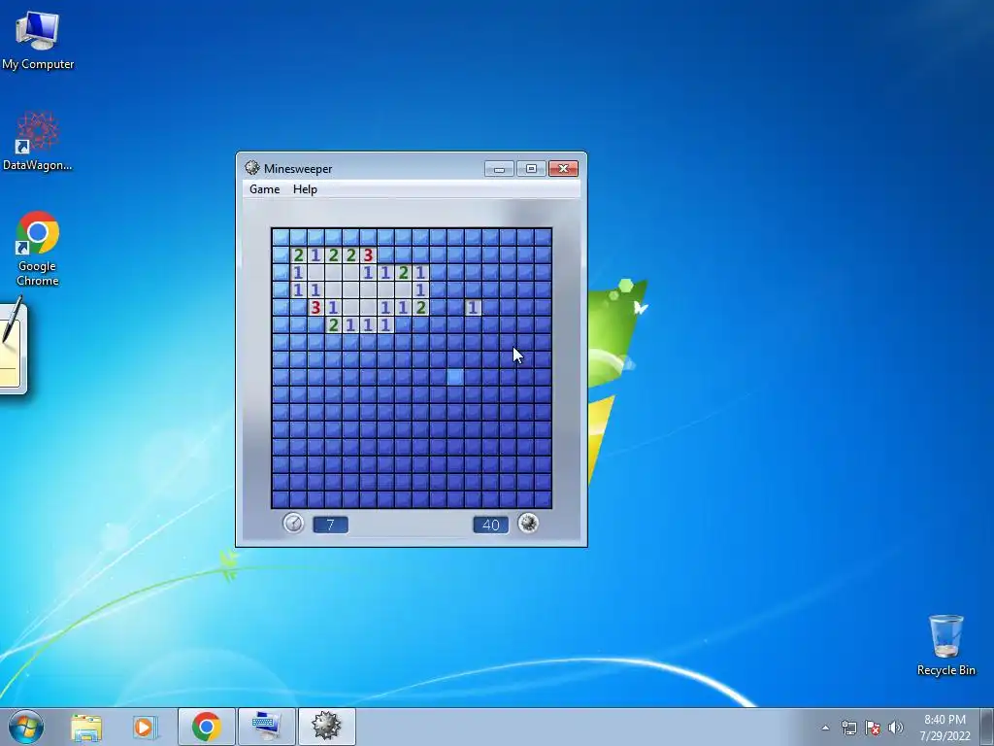Viewport: 994px width, 746px height.
Task: Minimize the Minesweeper window
Action: click(x=499, y=169)
